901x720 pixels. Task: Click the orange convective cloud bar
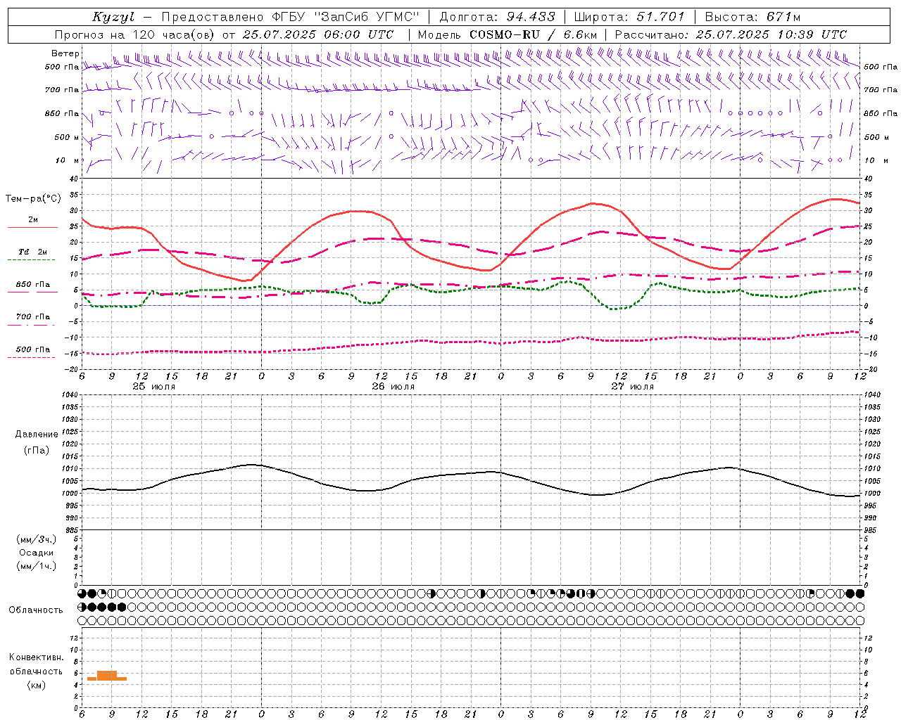tap(107, 676)
